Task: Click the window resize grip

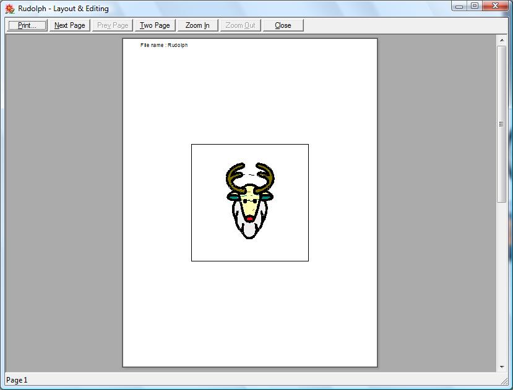Action: [x=504, y=381]
